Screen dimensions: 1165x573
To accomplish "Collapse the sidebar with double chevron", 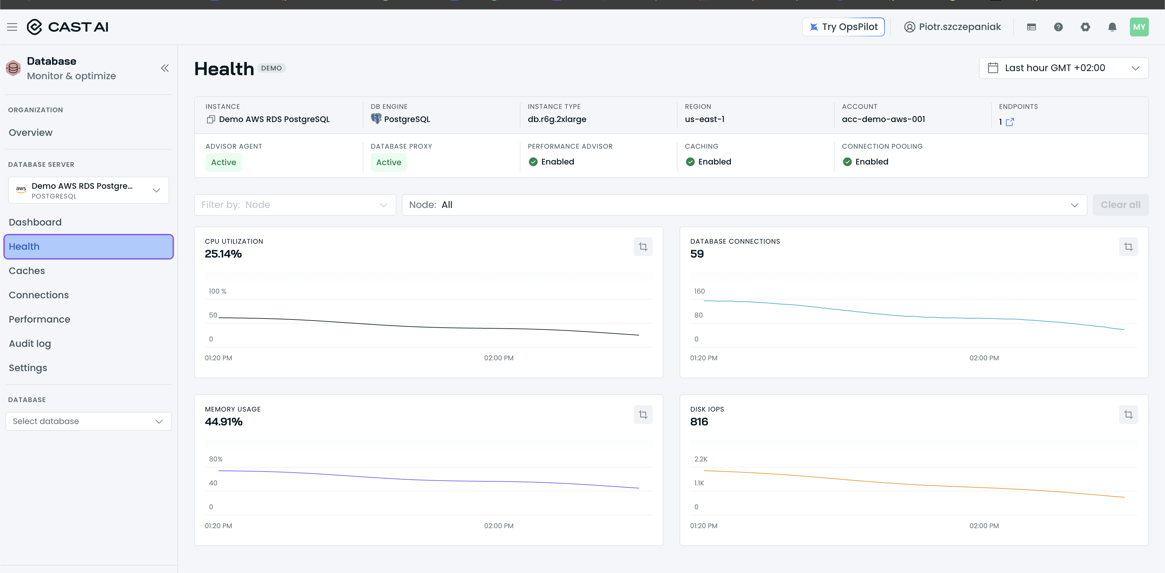I will click(x=165, y=68).
